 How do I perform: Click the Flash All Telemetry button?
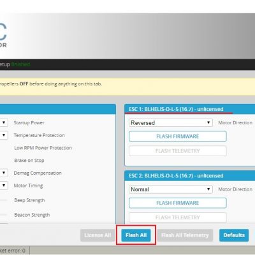(185, 235)
